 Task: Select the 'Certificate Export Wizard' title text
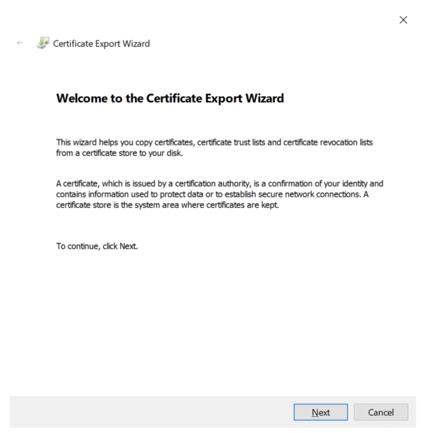[101, 44]
